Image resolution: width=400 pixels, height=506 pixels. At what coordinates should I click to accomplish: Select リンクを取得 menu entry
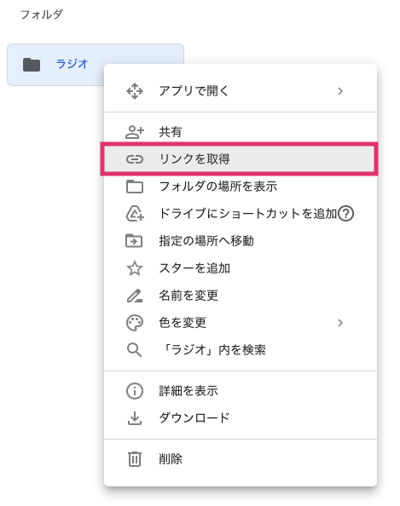240,159
